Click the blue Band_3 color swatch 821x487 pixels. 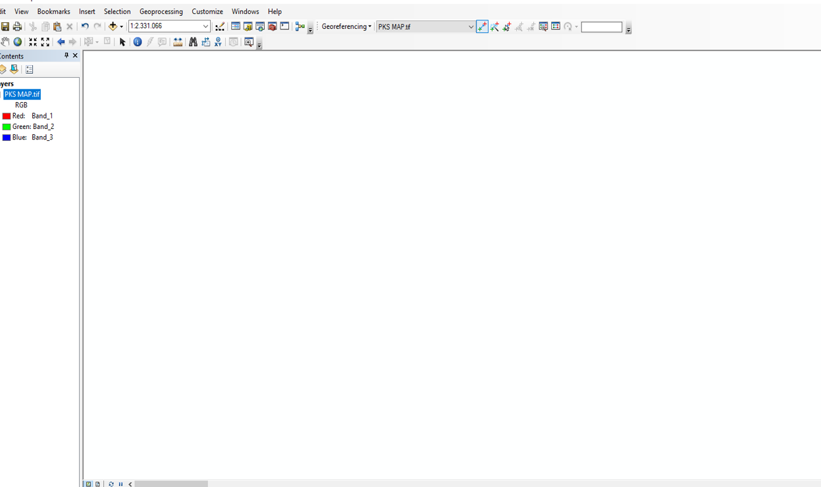point(7,138)
